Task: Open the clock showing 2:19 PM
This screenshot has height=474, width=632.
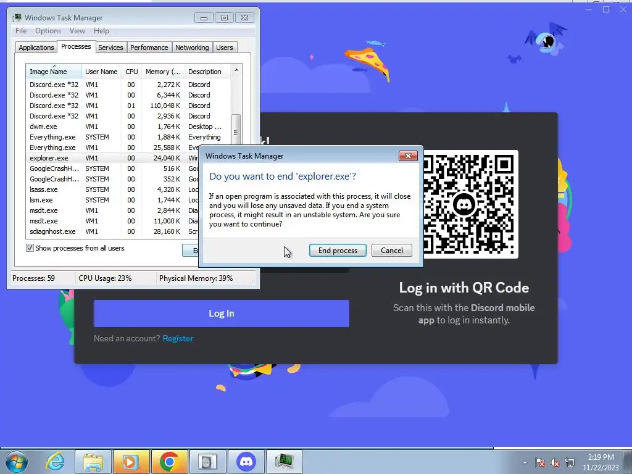Action: point(601,462)
